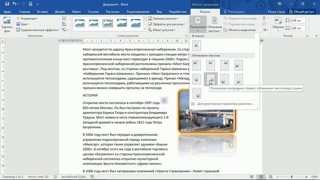Open Обтекание текстом wrap text dropdown
The height and width of the screenshot is (180, 320).
point(214,24)
